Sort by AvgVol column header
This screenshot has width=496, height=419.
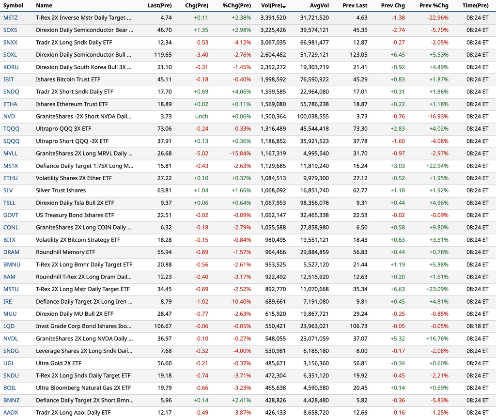click(319, 5)
